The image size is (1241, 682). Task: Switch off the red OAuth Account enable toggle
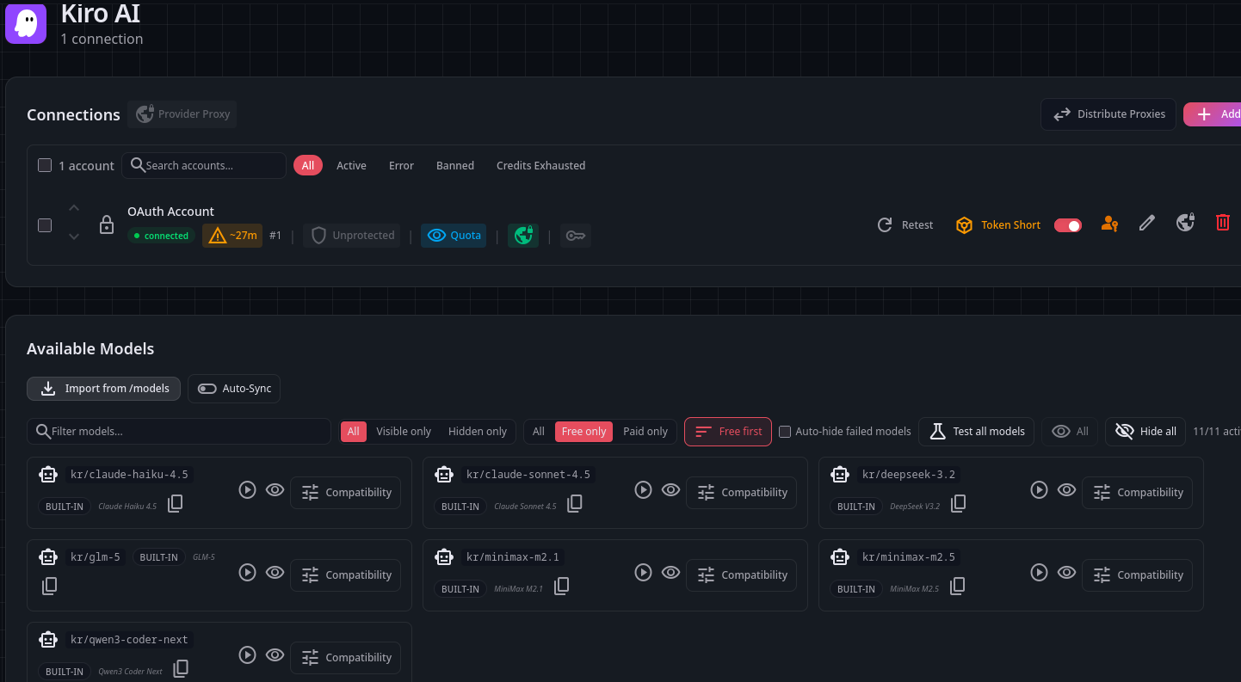[x=1068, y=225]
